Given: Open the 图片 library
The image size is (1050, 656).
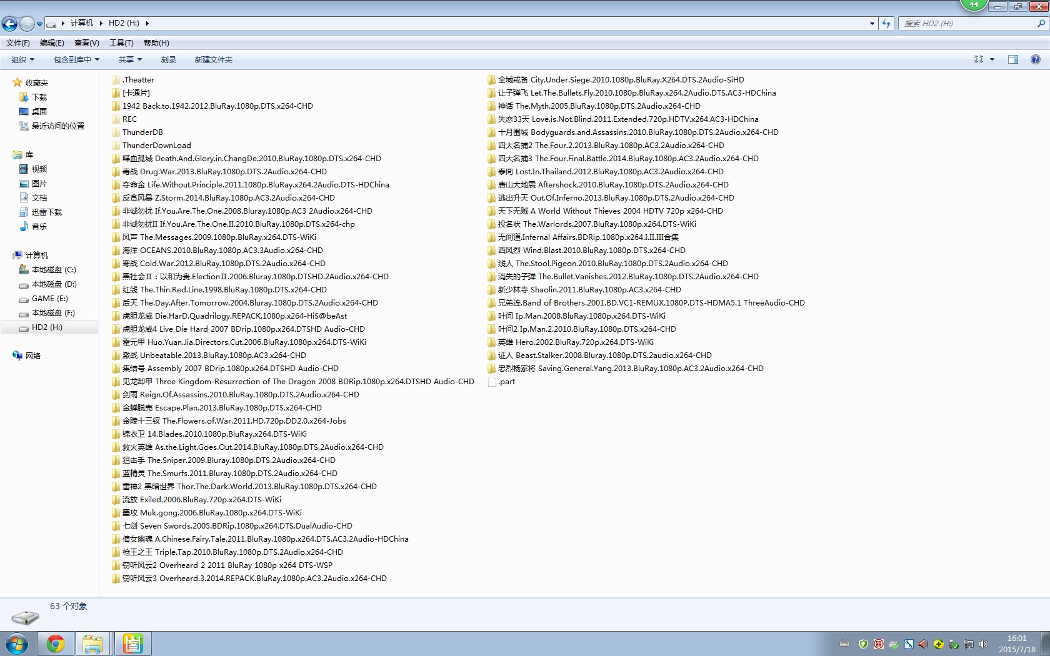Looking at the screenshot, I should (39, 184).
